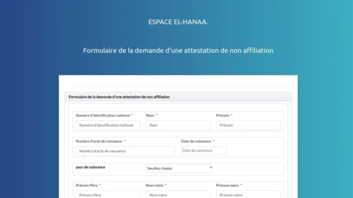Click the 'Numéro d'identification national *' label
The image size is (353, 198).
tap(104, 116)
